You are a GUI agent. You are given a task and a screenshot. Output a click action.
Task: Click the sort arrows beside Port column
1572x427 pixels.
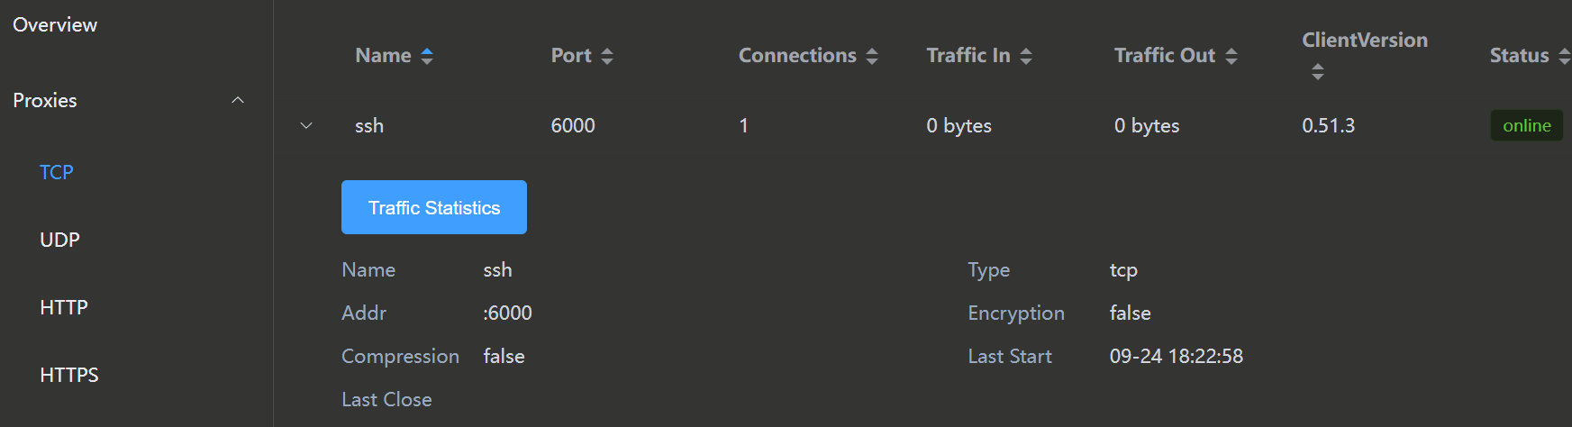(607, 56)
